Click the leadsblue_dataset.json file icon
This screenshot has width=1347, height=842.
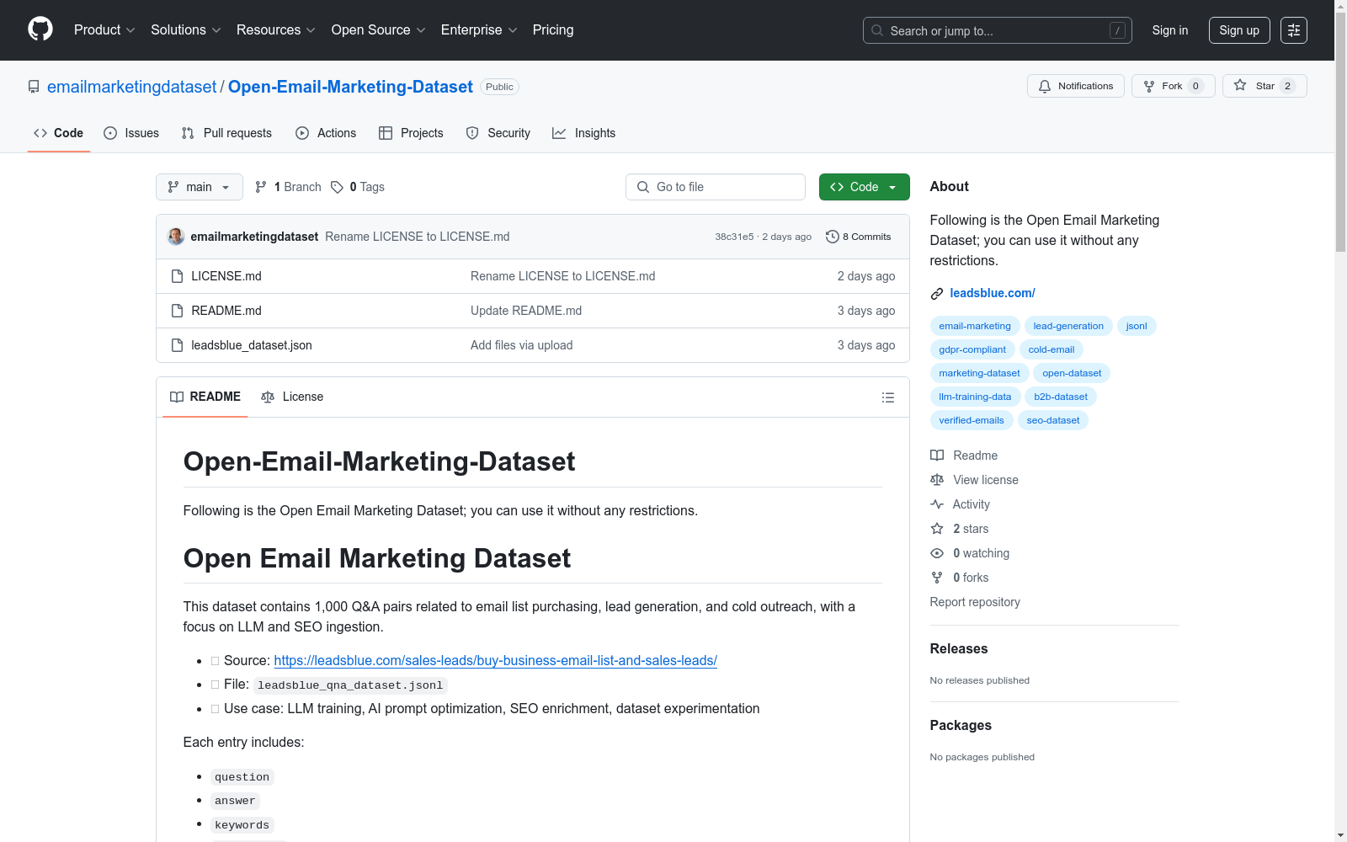tap(177, 345)
